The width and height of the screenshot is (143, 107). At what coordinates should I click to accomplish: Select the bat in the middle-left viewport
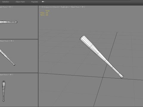[7, 57]
